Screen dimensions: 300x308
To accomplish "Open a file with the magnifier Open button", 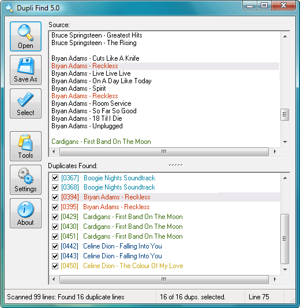I will click(x=26, y=36).
